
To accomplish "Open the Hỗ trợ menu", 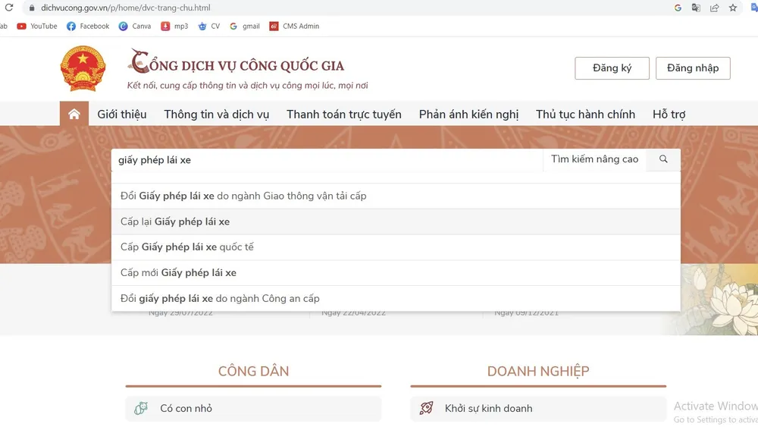I will pos(669,114).
